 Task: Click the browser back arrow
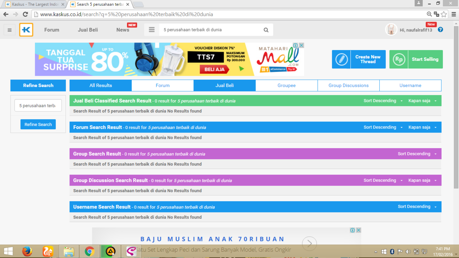click(6, 14)
